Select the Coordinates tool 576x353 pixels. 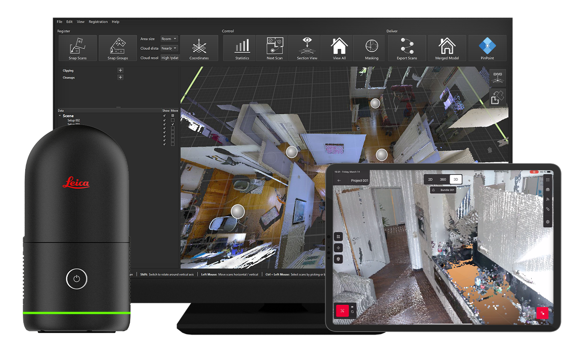pyautogui.click(x=199, y=48)
